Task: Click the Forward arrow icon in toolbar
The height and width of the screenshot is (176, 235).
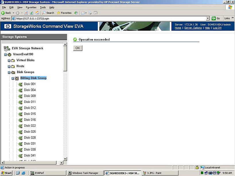Action: [18, 13]
